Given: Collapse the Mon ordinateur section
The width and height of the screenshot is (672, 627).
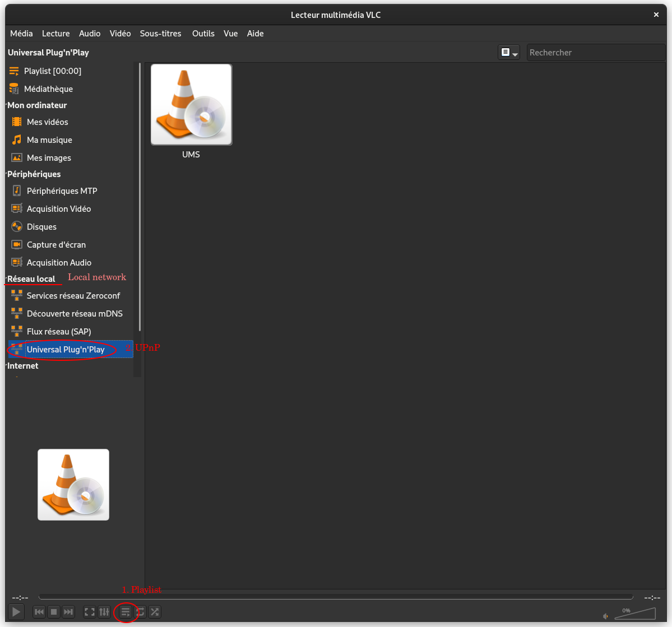Looking at the screenshot, I should (37, 105).
